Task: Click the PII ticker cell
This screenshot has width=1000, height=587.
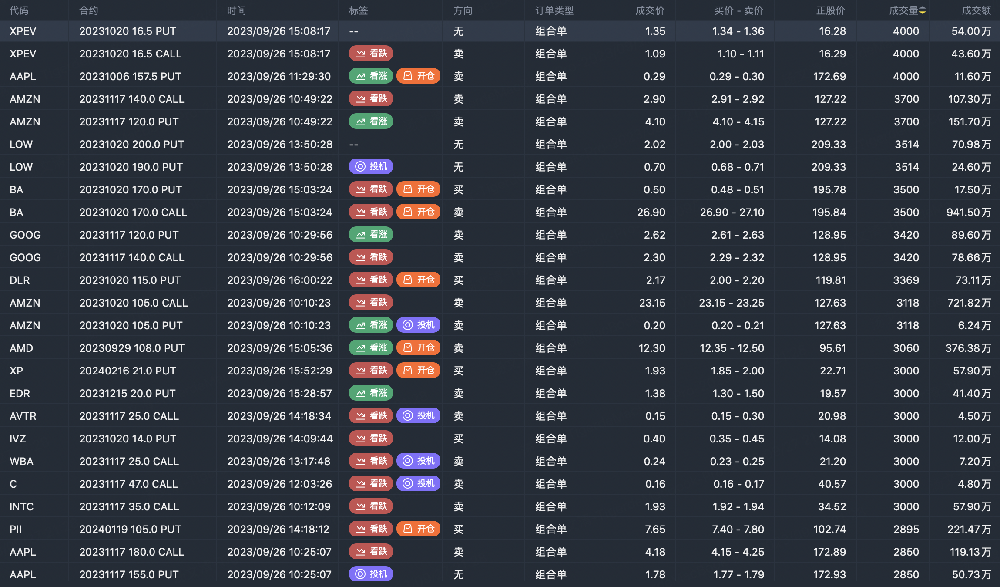Action: point(16,530)
